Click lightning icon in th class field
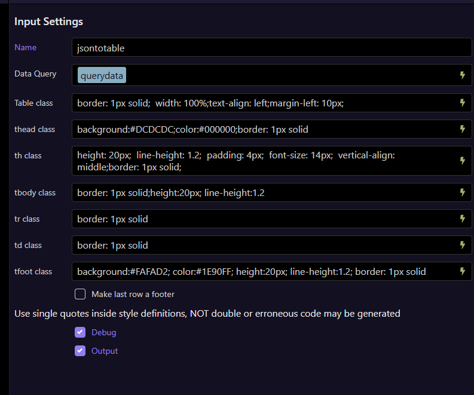This screenshot has height=395, width=474. click(x=462, y=161)
